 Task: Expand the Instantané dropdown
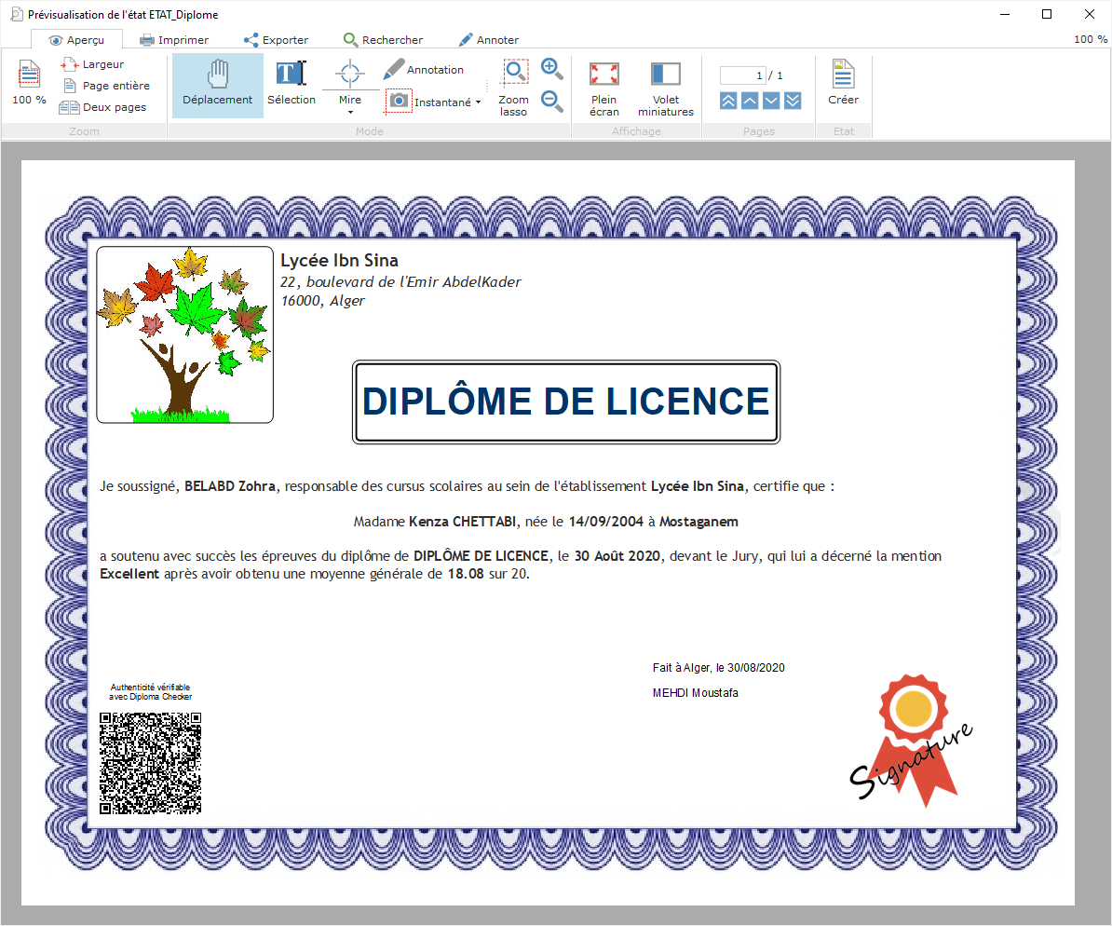[478, 102]
